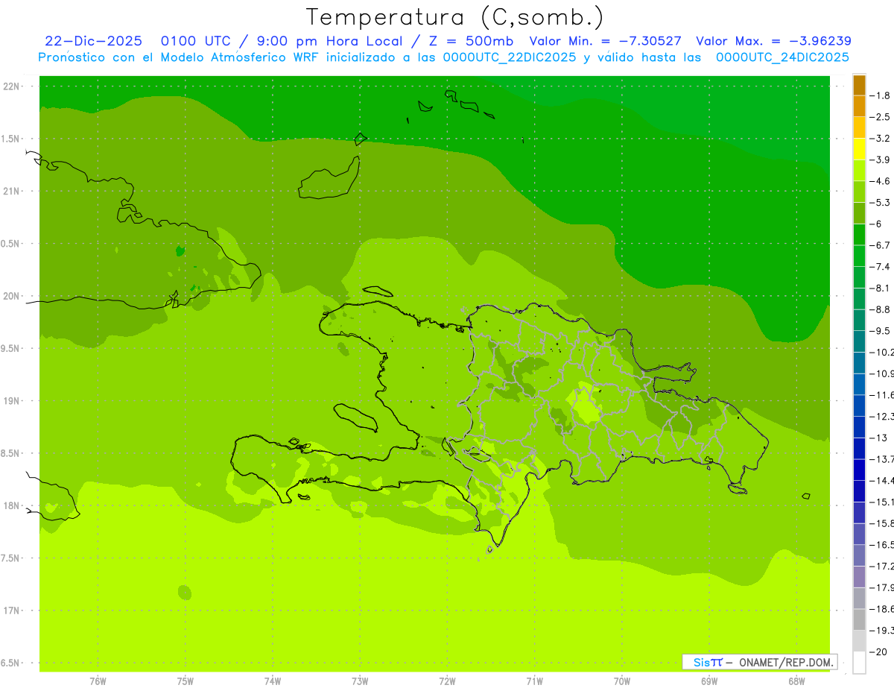Click the -9.5 colorbar value
This screenshot has width=894, height=691.
tap(880, 331)
